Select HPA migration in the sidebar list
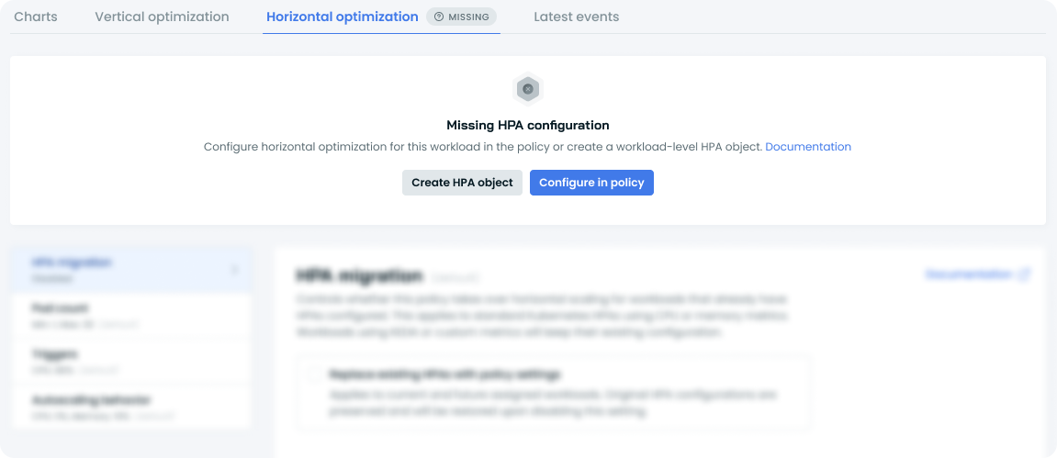Viewport: 1057px width, 458px height. 131,270
